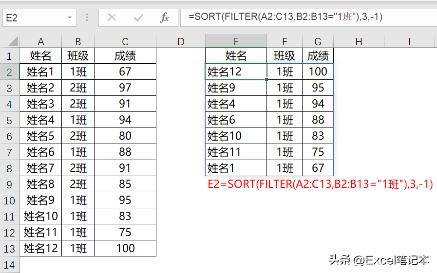Click cell A4 containing 姓名3
This screenshot has height=273, width=437.
[x=41, y=104]
